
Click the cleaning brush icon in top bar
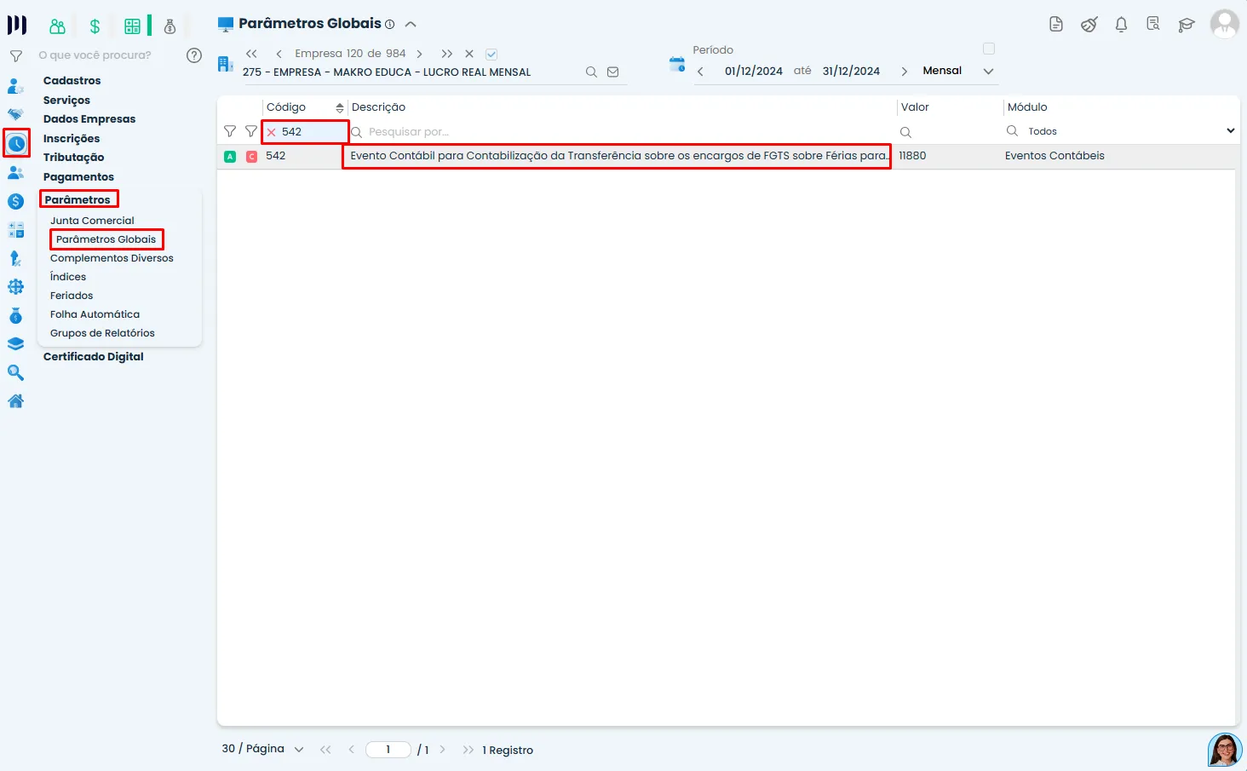click(x=1089, y=25)
